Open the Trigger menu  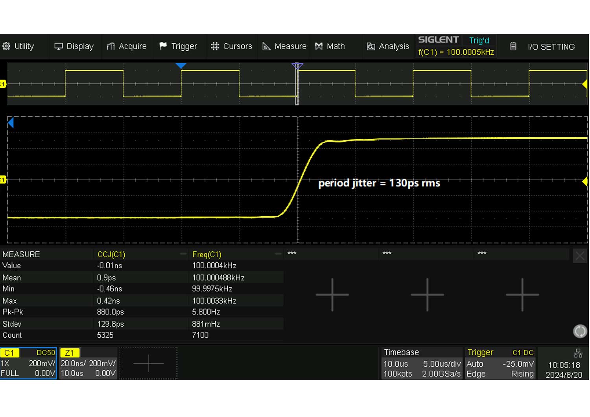click(x=178, y=46)
